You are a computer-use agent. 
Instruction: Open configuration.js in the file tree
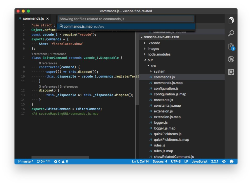click(x=166, y=88)
